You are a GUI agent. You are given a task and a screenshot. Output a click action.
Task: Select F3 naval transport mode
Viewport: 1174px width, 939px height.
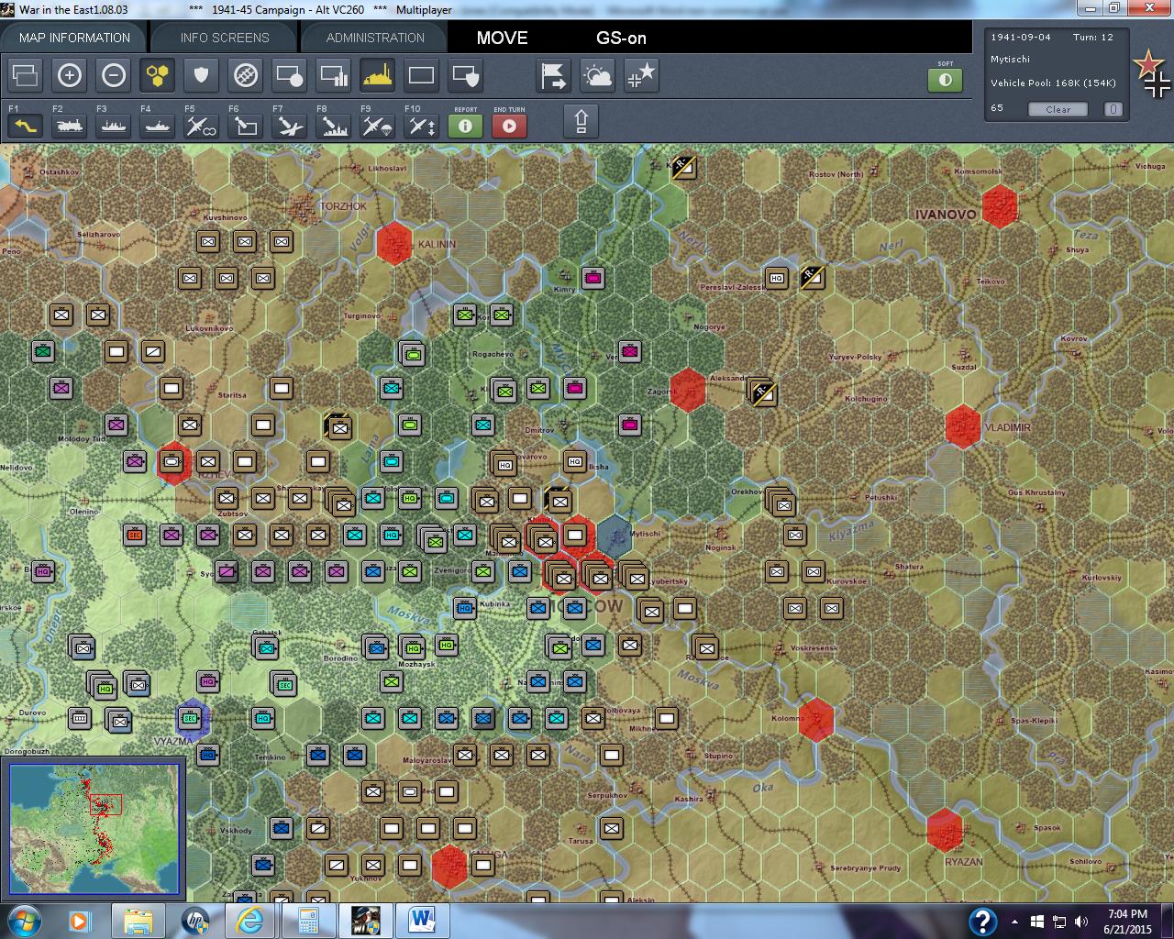pos(113,125)
